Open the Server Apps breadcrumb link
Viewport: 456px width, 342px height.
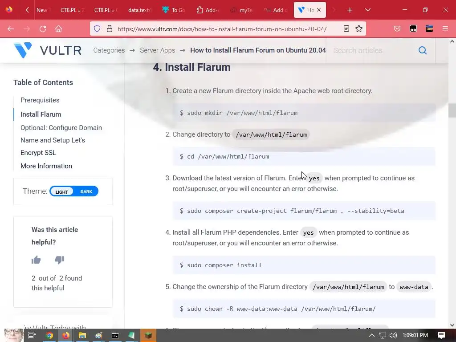157,50
